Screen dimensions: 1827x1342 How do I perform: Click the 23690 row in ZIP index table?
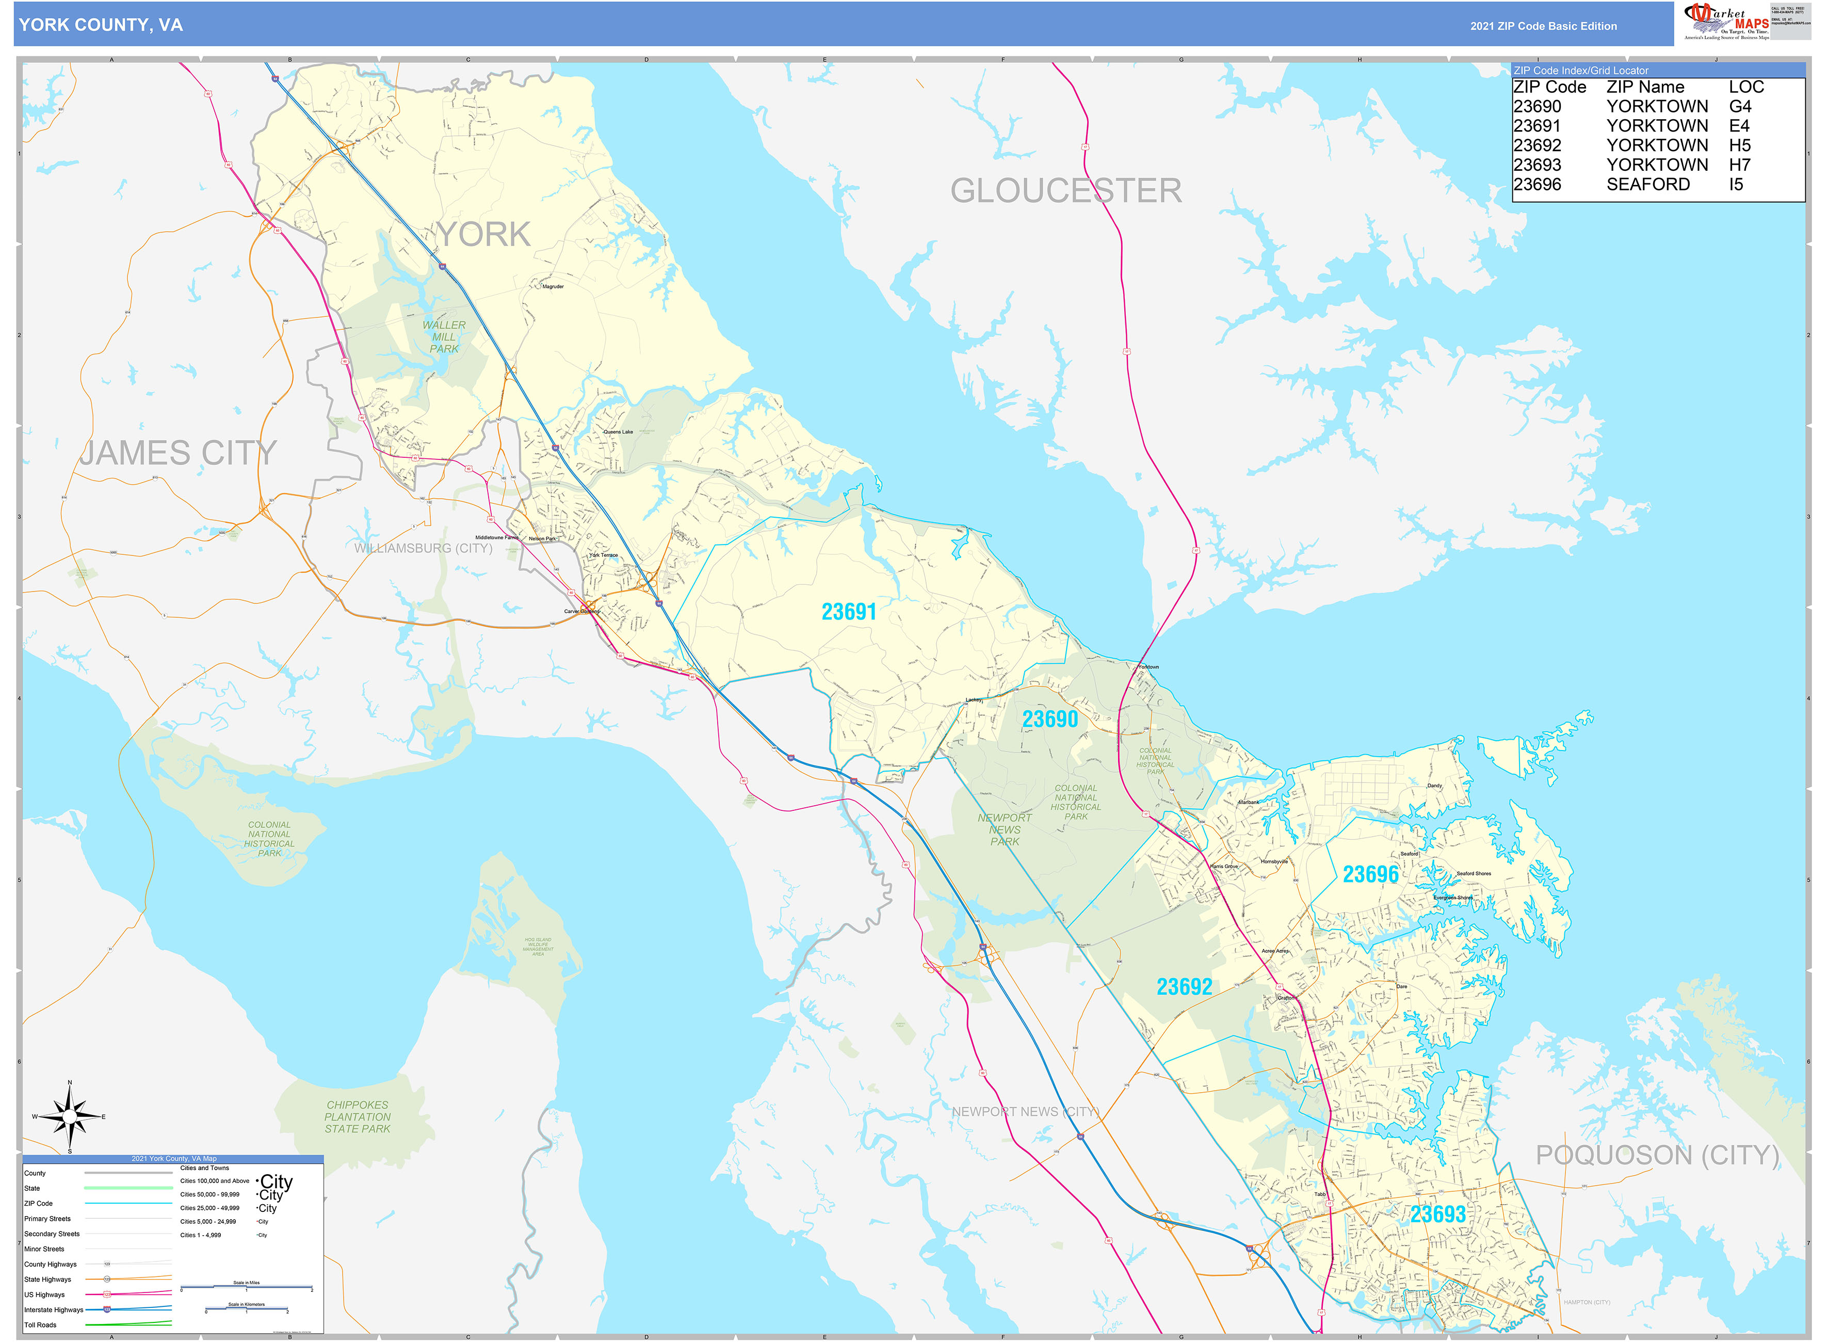[x=1537, y=106]
